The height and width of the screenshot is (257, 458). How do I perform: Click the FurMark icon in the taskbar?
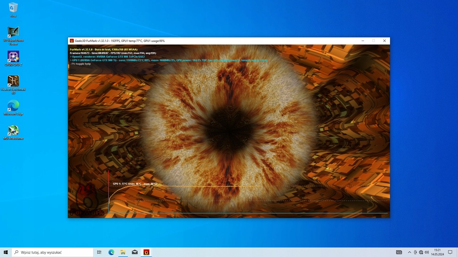pyautogui.click(x=146, y=252)
